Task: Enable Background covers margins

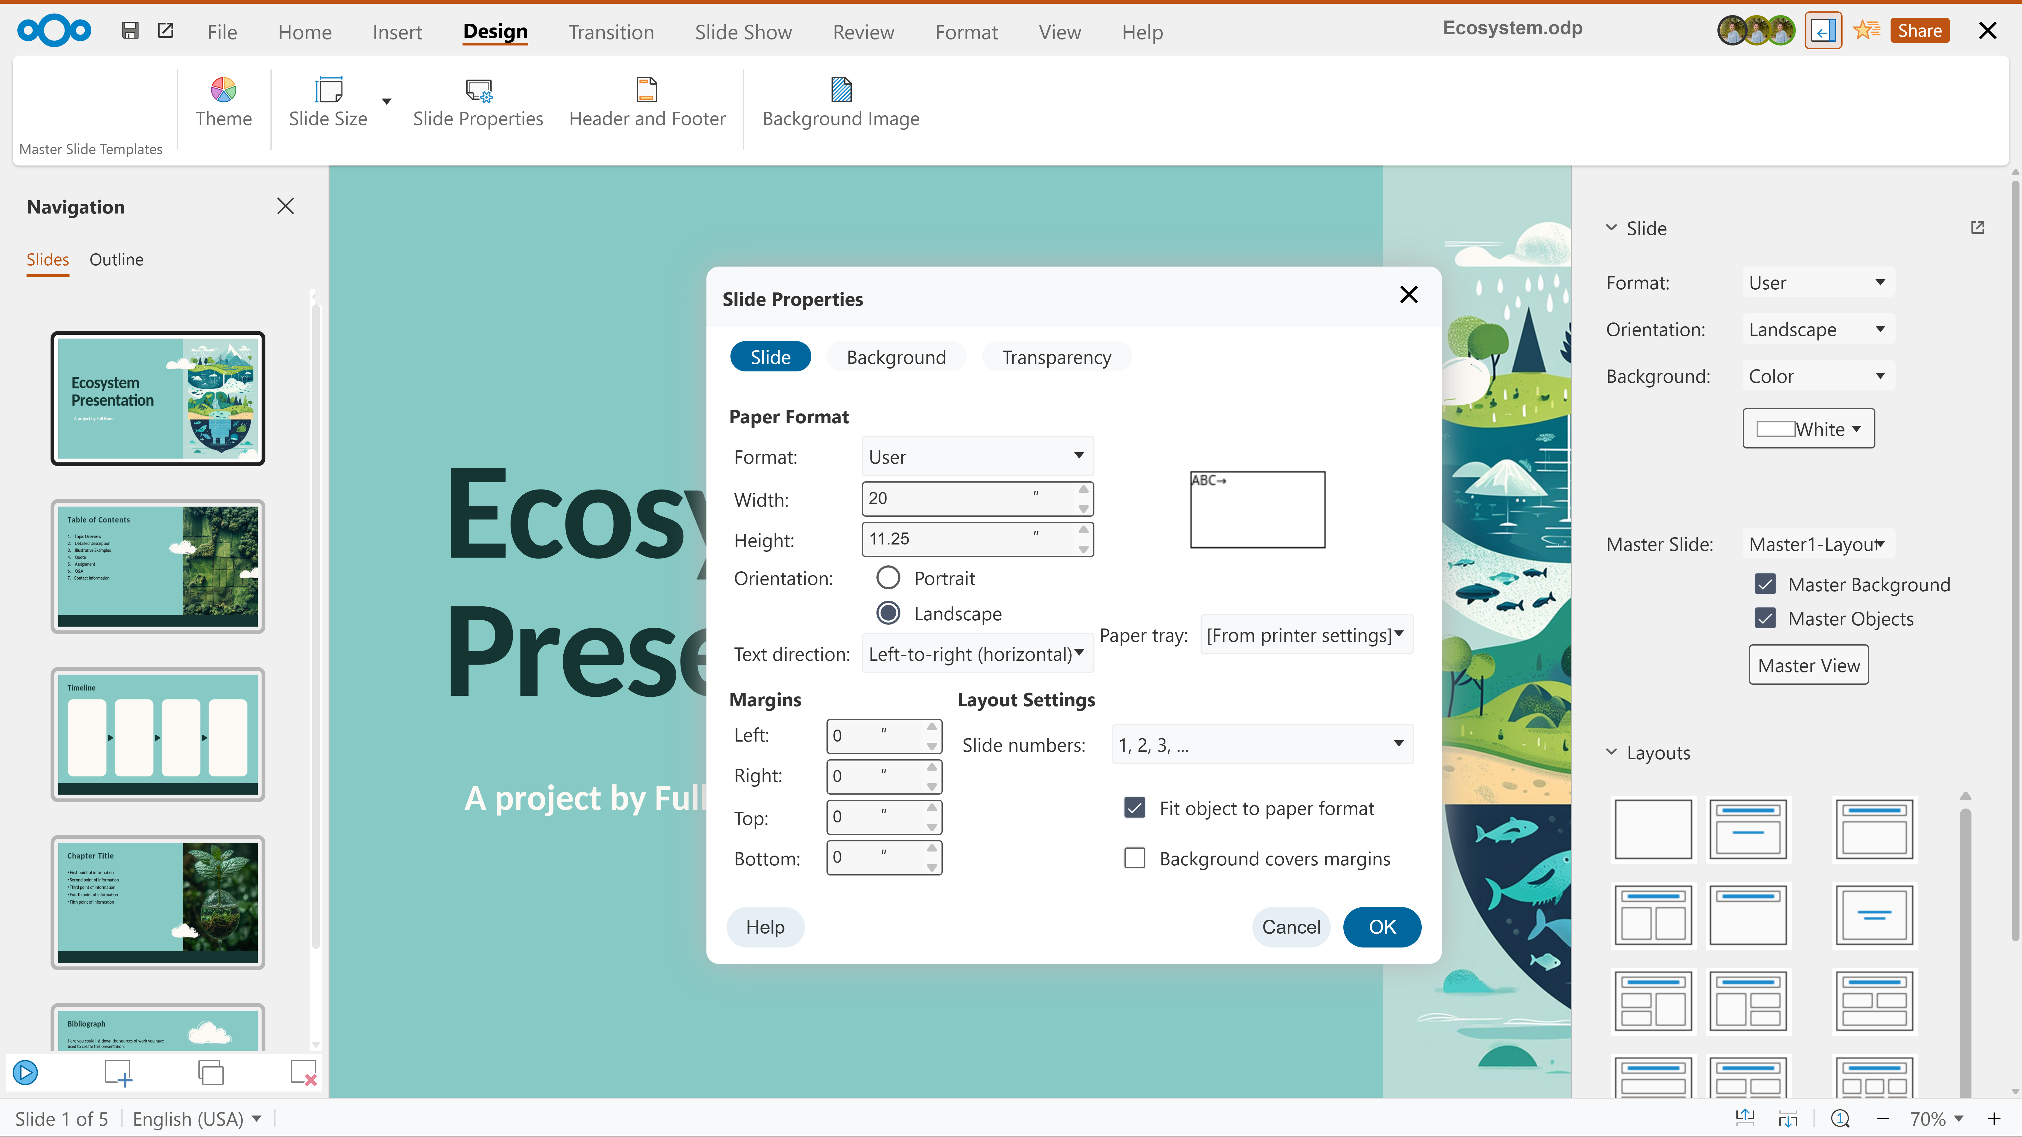Action: (x=1134, y=858)
